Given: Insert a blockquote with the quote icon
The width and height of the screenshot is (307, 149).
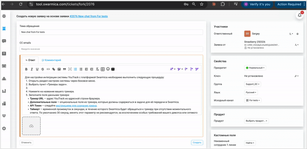Looking at the screenshot, I should coord(65,69).
